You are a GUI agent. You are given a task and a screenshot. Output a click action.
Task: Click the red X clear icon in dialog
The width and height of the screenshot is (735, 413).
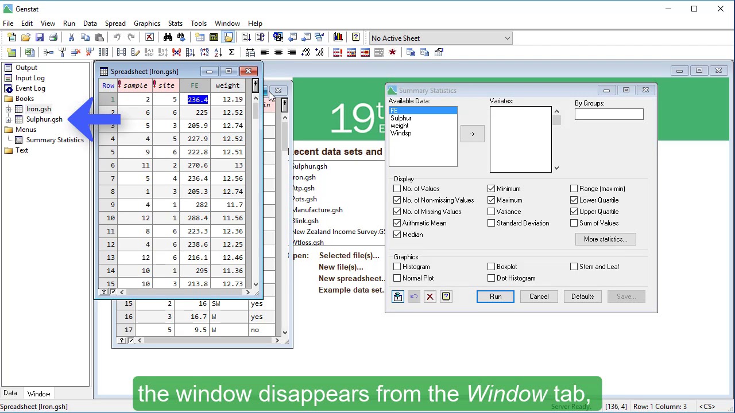(x=430, y=297)
